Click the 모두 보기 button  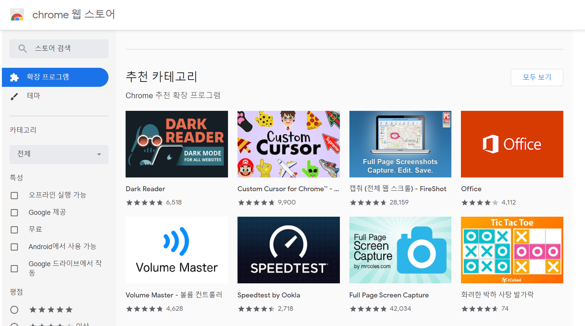(537, 77)
